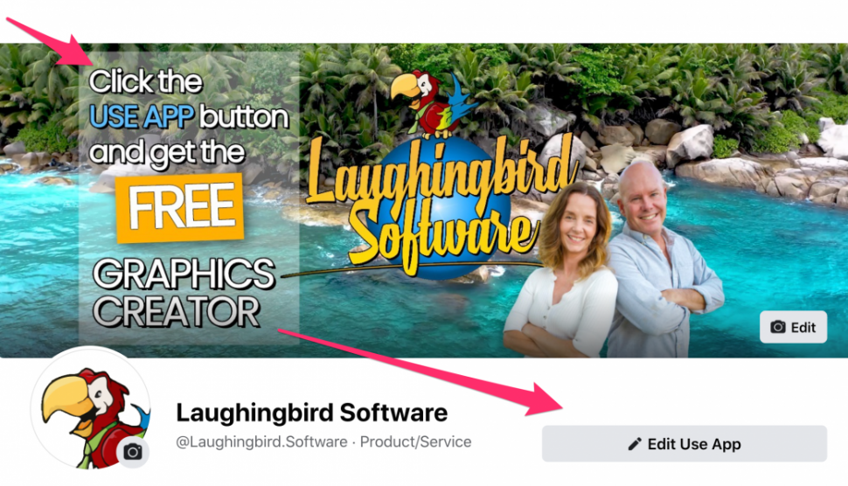The image size is (848, 486).
Task: Click the 'Click the' heading text on the cover
Action: point(146,81)
